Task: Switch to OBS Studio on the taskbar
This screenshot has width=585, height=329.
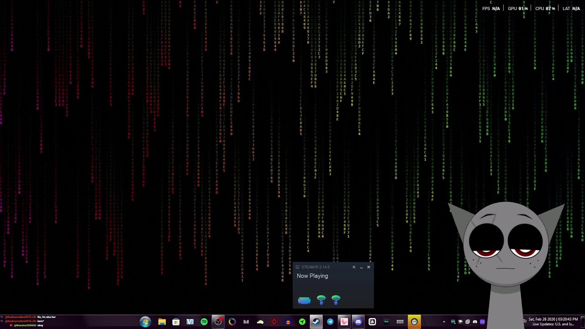Action: (x=218, y=322)
